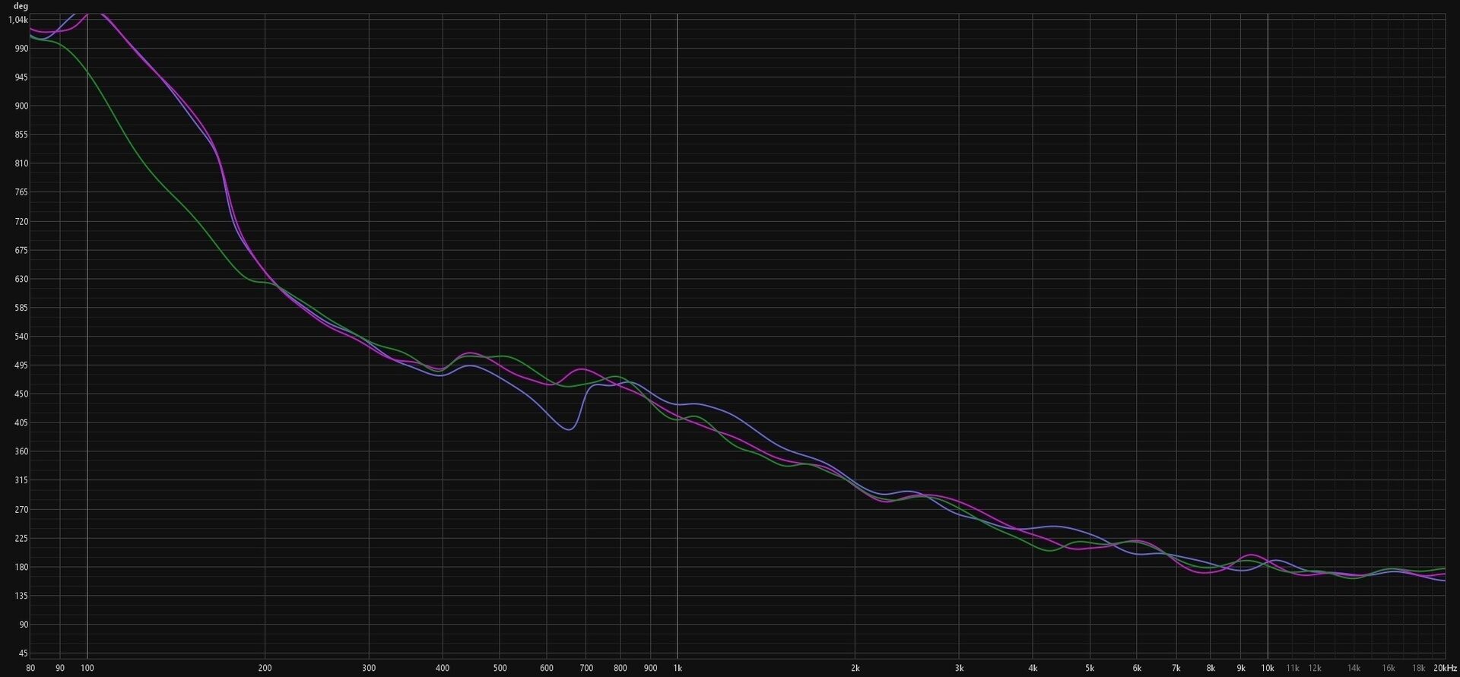Viewport: 1460px width, 677px height.
Task: Click the 360 degree axis label
Action: (x=21, y=452)
